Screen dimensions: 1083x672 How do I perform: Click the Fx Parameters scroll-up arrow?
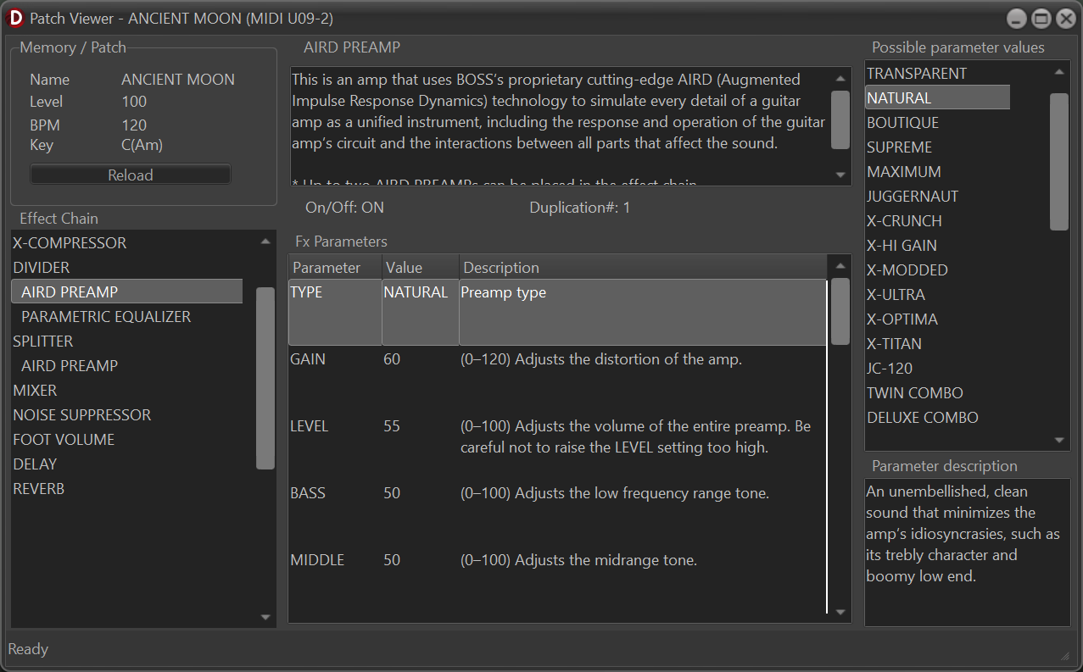pos(840,266)
